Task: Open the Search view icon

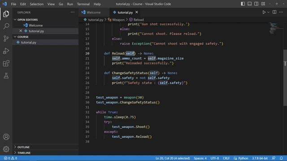Action: coord(6,26)
